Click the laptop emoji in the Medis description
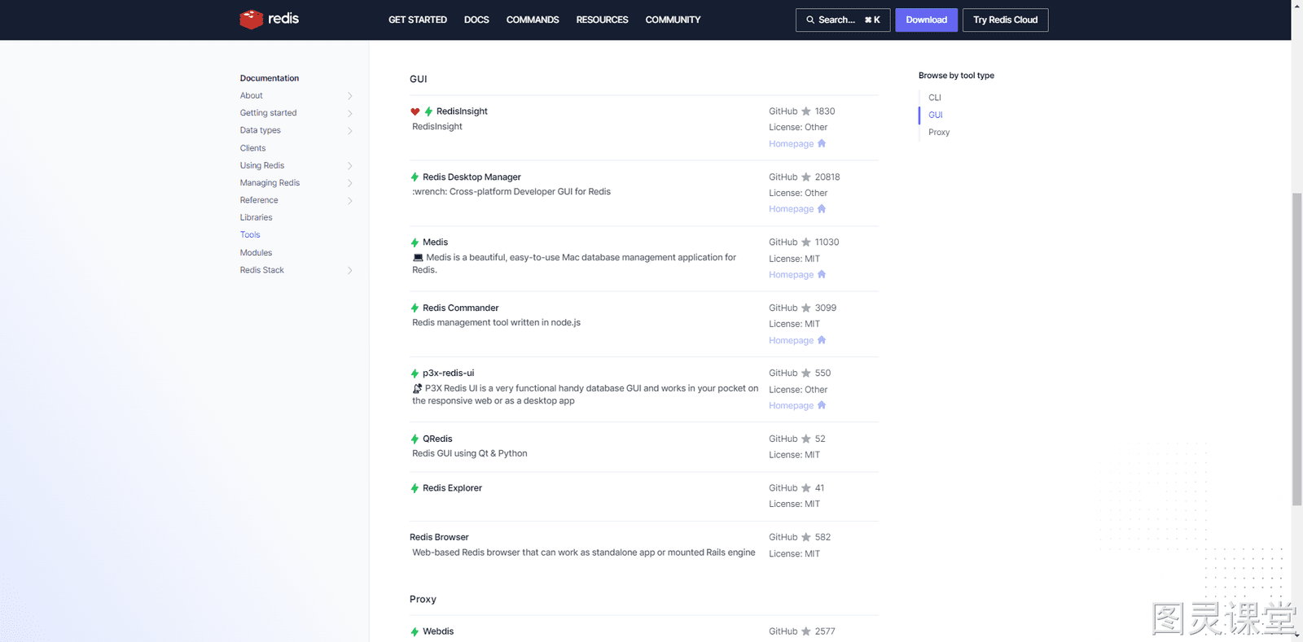The image size is (1303, 642). (x=418, y=258)
